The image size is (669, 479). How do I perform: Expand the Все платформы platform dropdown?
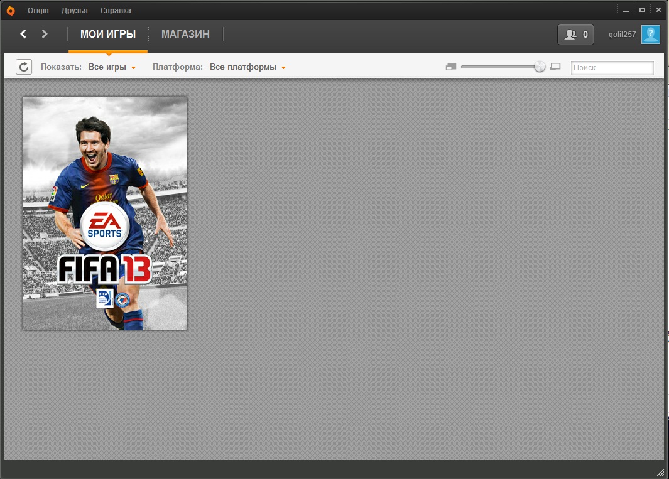(248, 67)
